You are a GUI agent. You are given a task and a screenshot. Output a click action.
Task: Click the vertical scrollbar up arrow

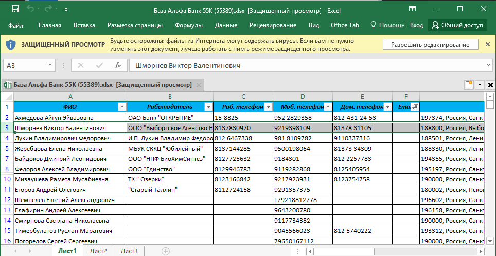pyautogui.click(x=490, y=97)
